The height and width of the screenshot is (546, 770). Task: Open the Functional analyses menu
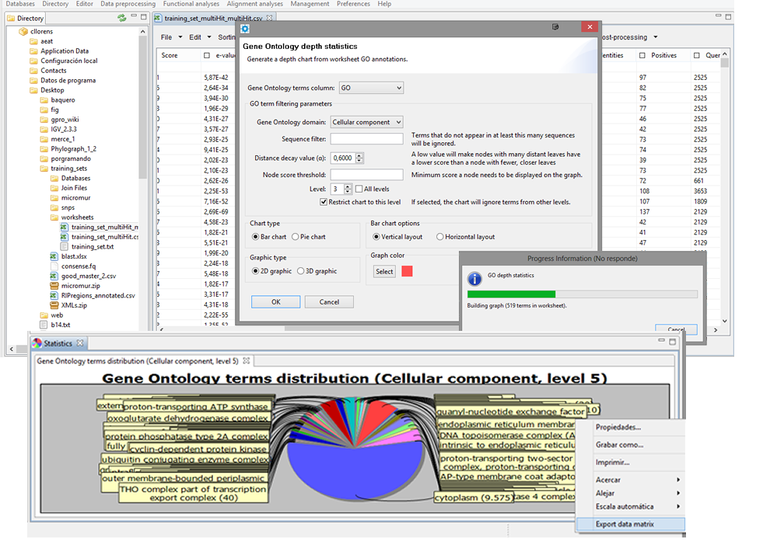pos(191,4)
